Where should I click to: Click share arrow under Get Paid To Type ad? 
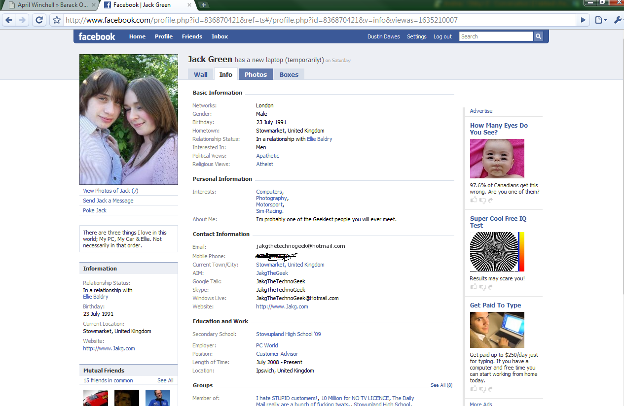(x=490, y=389)
